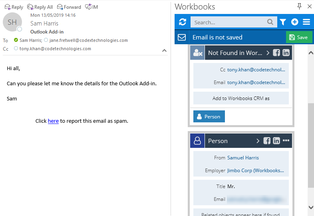Click into the Workbooks Search field
Image resolution: width=314 pixels, height=216 pixels.
(x=234, y=22)
